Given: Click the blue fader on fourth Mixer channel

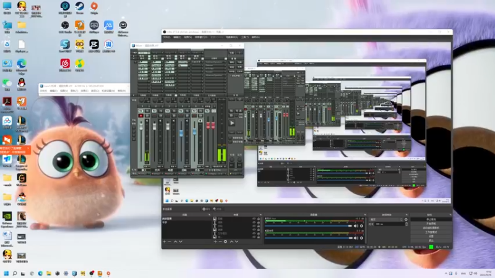Looking at the screenshot, I should [x=181, y=133].
